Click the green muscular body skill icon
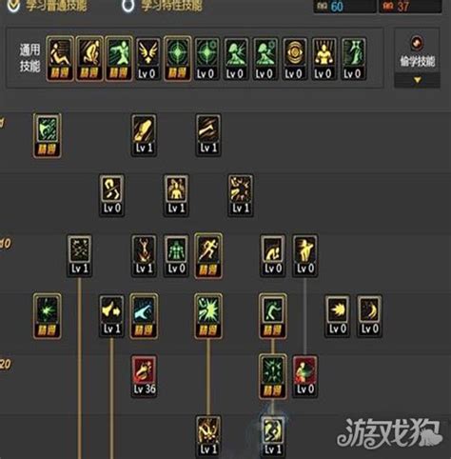Screen dimensions: 451x459 pyautogui.click(x=176, y=256)
